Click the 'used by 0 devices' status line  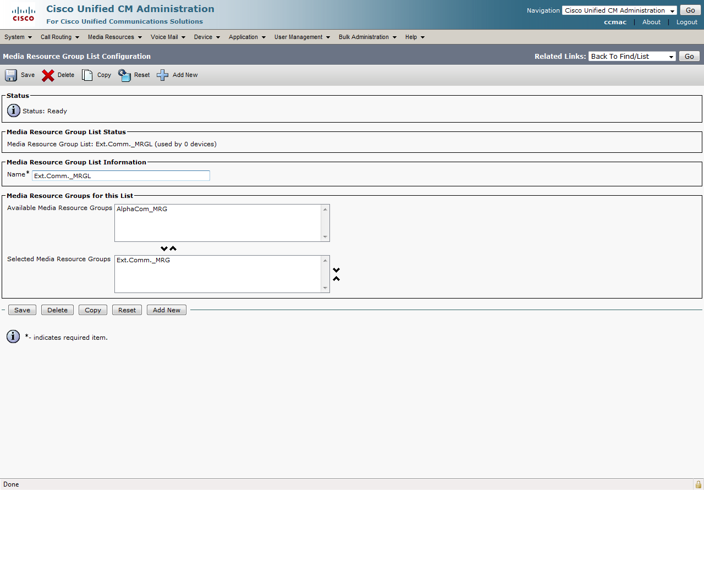[x=112, y=144]
